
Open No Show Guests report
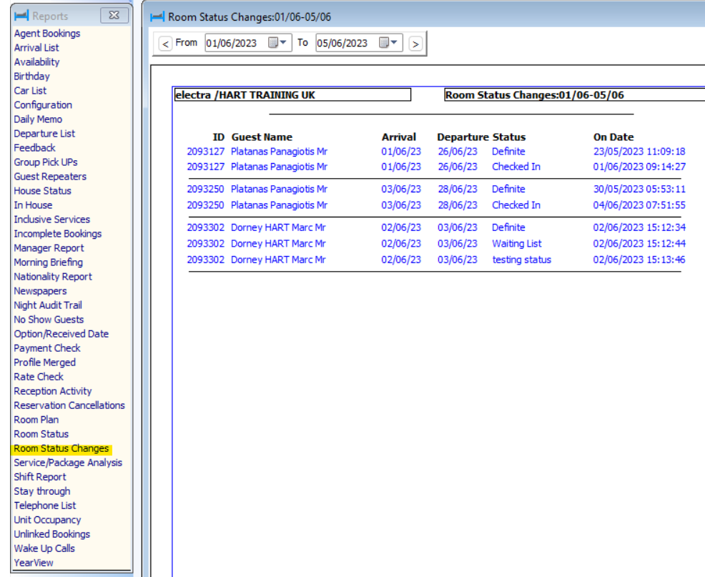pos(49,320)
